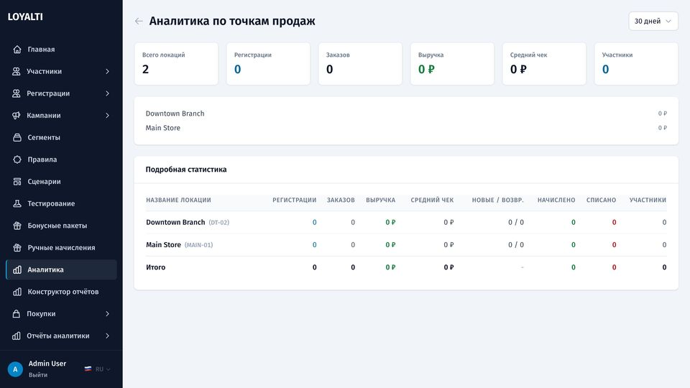Click the Правила icon in sidebar
This screenshot has height=388, width=690.
(17, 160)
